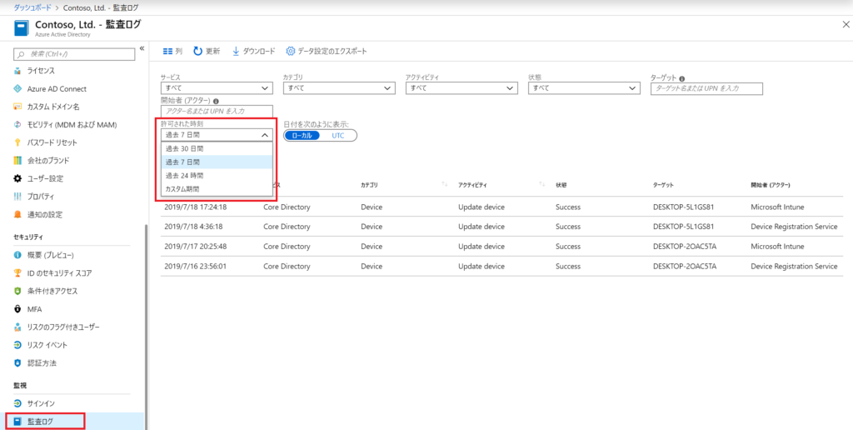Click the 開始者 (アクター) column header
Viewport: 853px width, 430px height.
771,186
